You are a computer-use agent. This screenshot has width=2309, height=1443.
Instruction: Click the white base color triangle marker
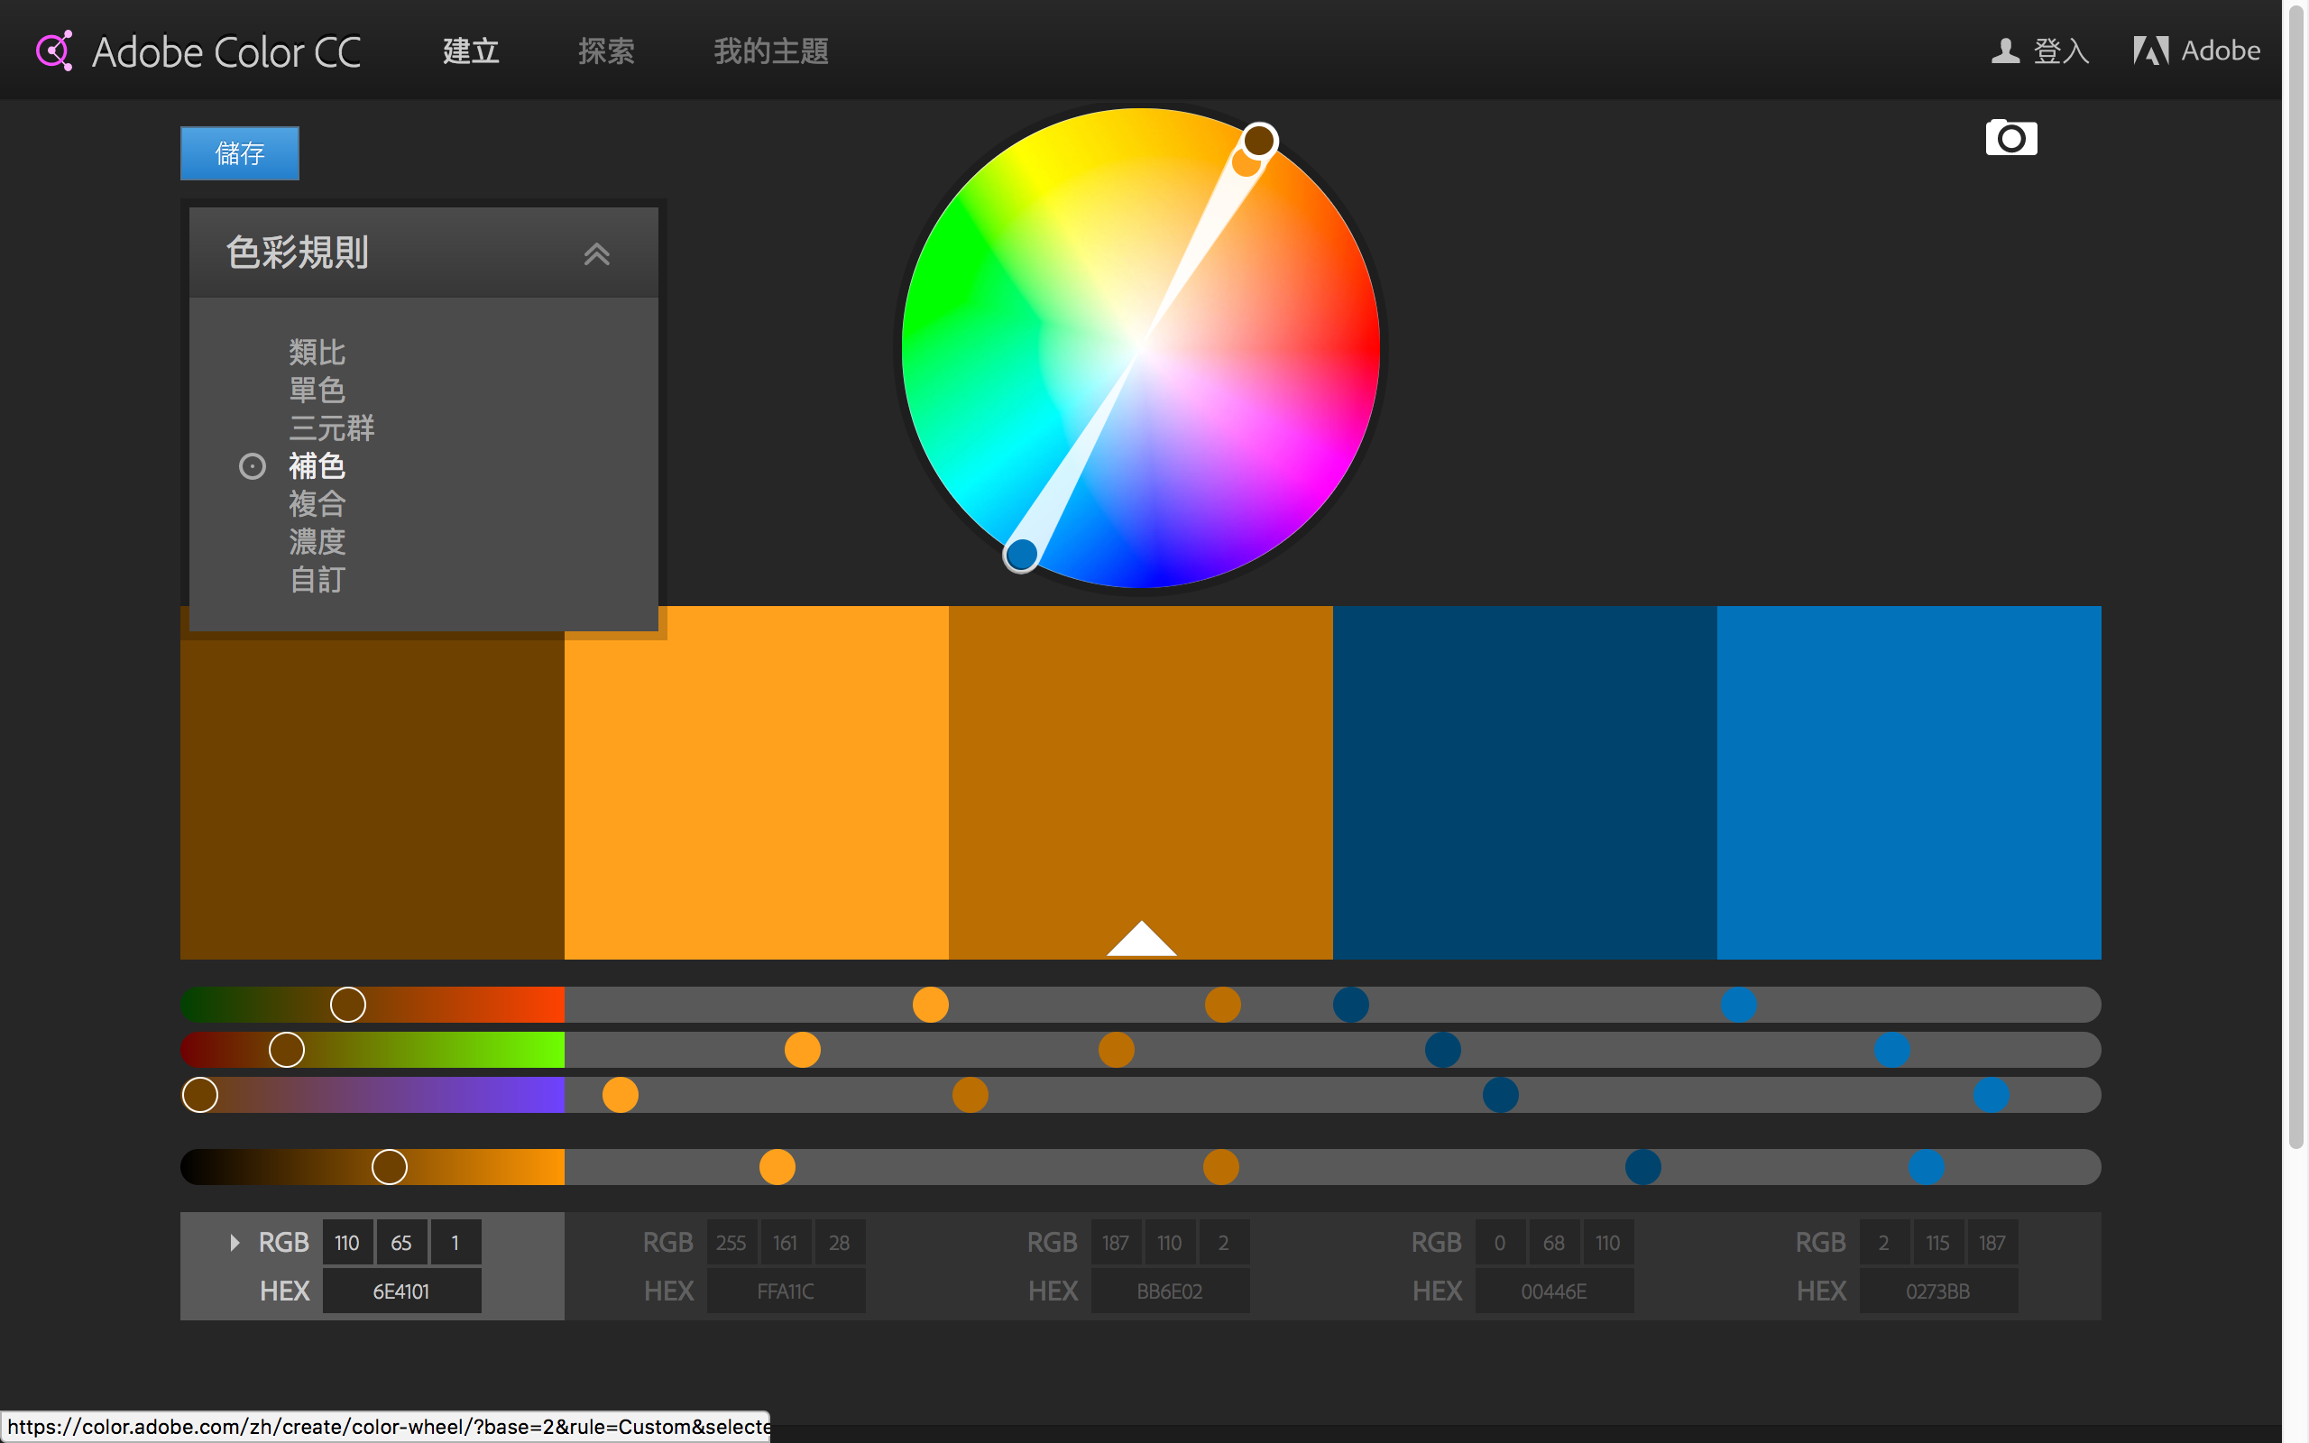click(1141, 939)
